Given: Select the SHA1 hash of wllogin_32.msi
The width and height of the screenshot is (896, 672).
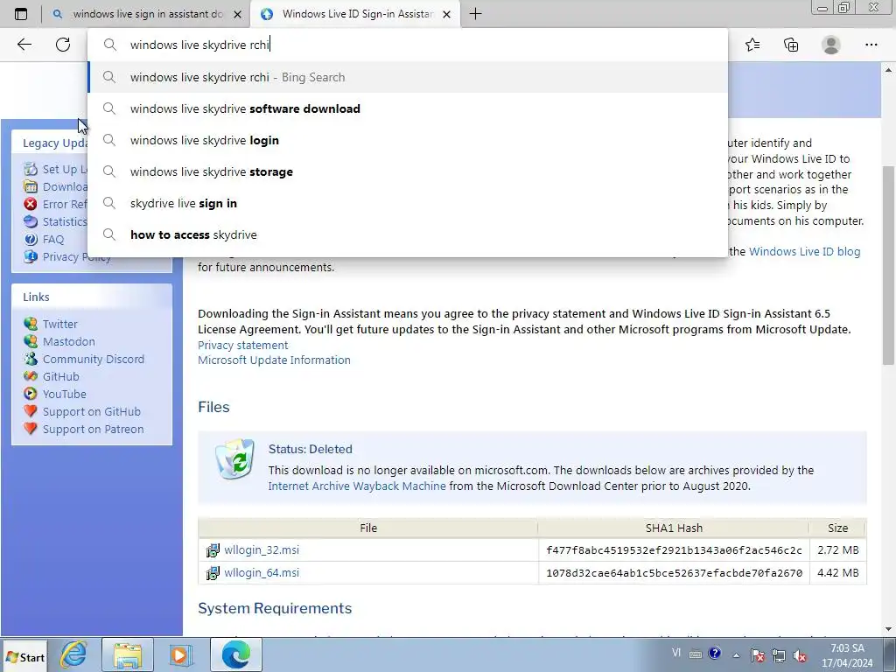Looking at the screenshot, I should pyautogui.click(x=674, y=550).
